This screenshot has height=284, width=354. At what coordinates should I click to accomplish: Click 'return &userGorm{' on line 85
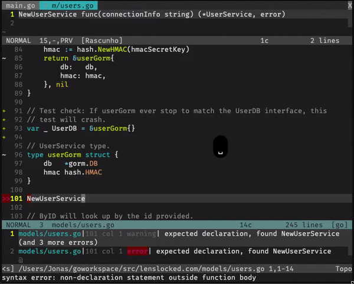[x=79, y=58]
